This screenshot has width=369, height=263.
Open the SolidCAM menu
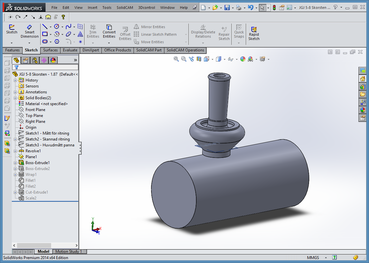(x=125, y=8)
